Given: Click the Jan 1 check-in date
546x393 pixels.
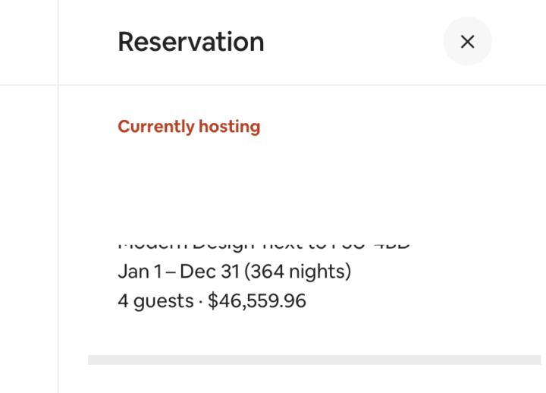Looking at the screenshot, I should [x=133, y=272].
